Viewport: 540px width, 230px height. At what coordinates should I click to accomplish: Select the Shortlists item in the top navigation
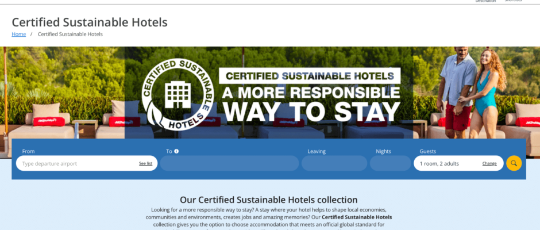click(x=513, y=1)
